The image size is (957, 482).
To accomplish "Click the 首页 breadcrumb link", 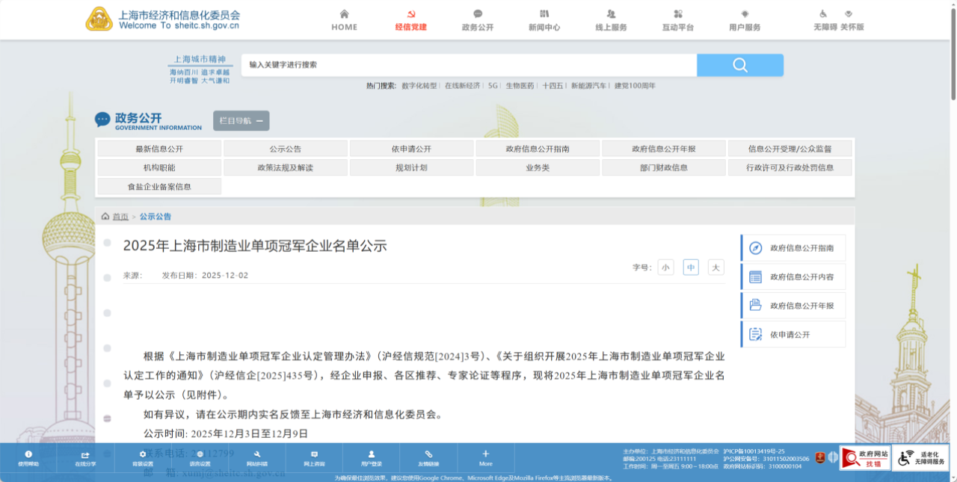I will (x=120, y=217).
